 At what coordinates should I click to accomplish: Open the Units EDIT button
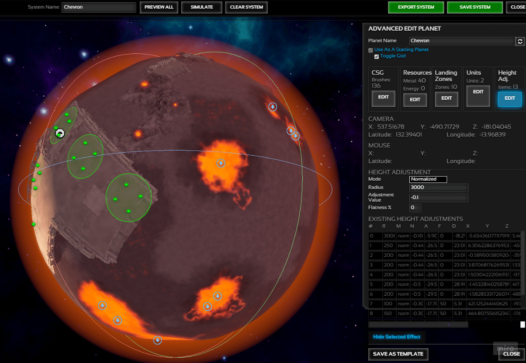click(x=478, y=96)
